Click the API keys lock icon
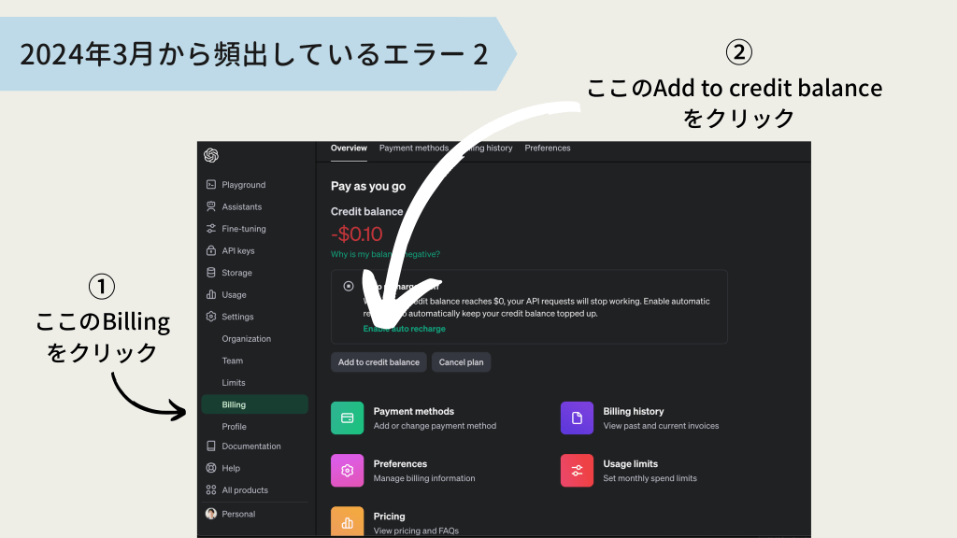 [211, 250]
